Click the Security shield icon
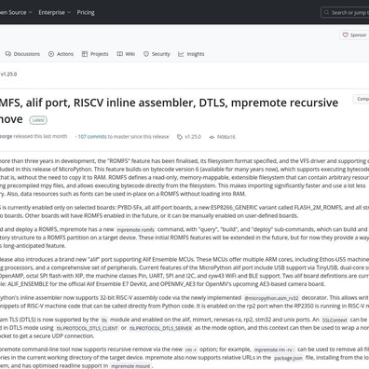Image resolution: width=369 pixels, height=369 pixels. coord(146,54)
